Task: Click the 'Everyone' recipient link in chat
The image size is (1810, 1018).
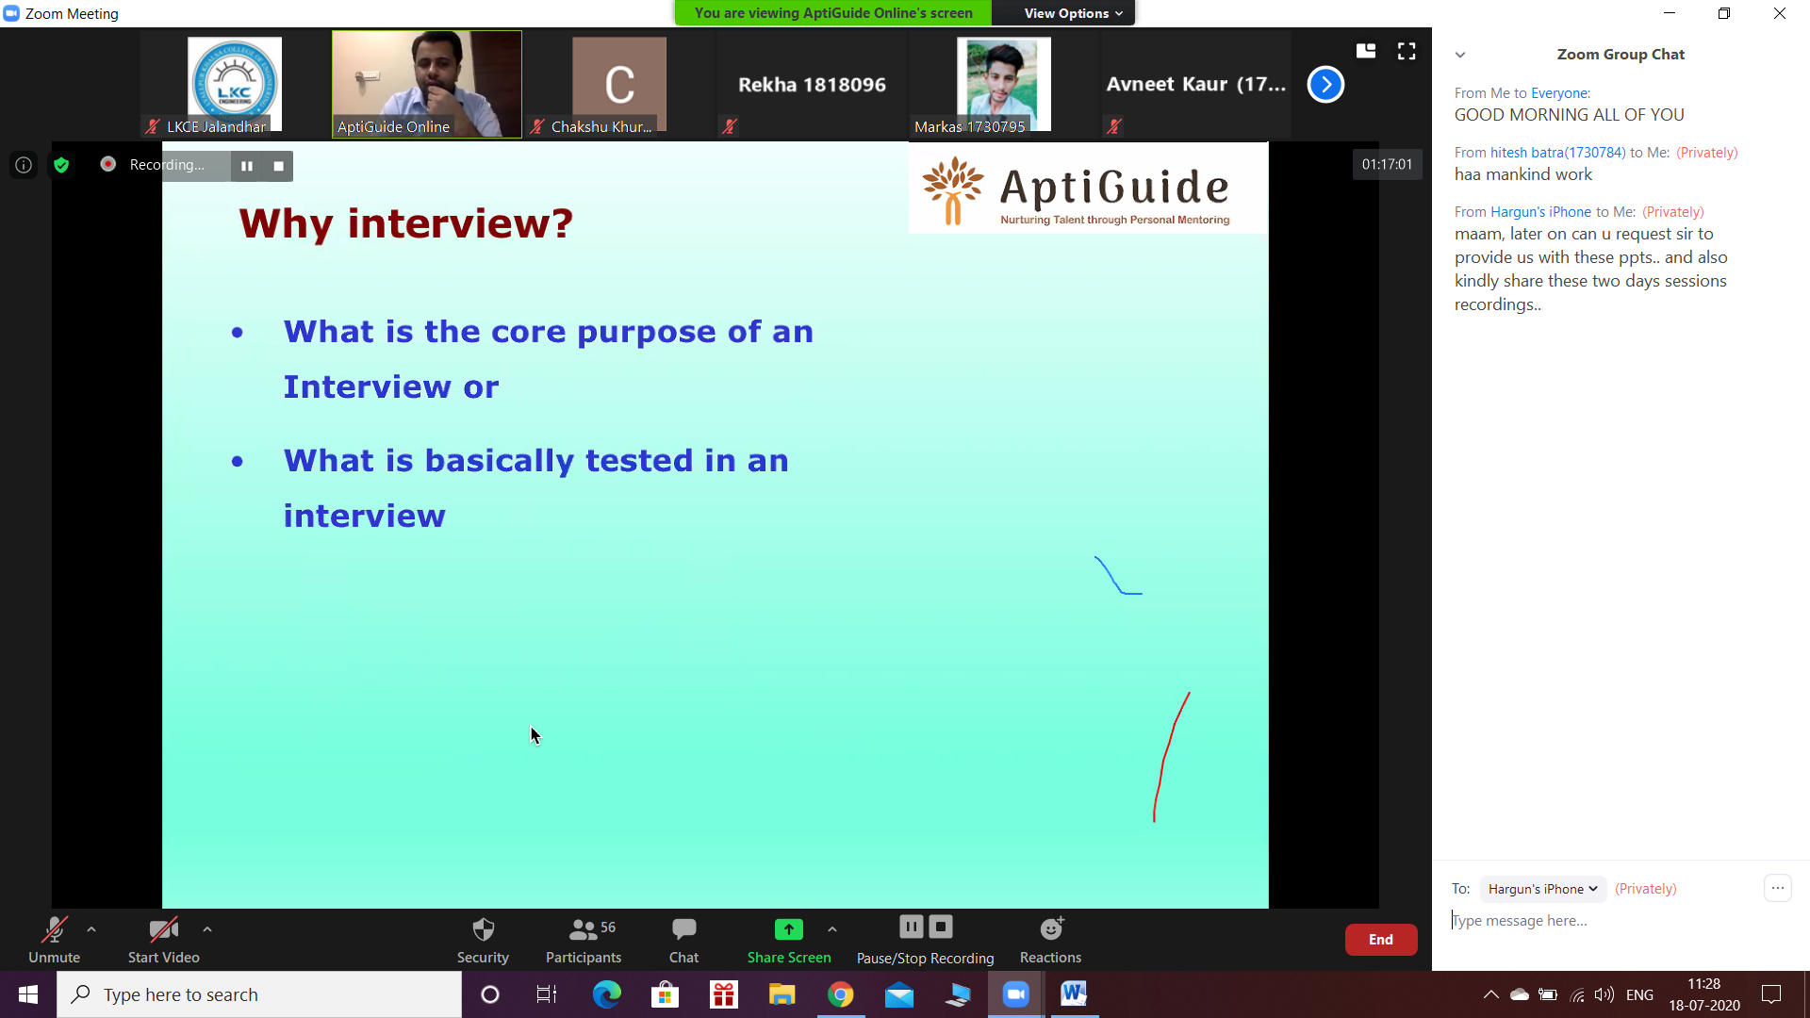Action: tap(1558, 93)
